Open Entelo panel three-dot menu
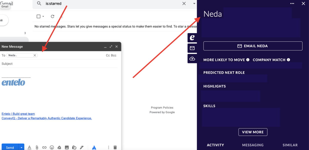Image resolution: width=309 pixels, height=150 pixels. (292, 3)
